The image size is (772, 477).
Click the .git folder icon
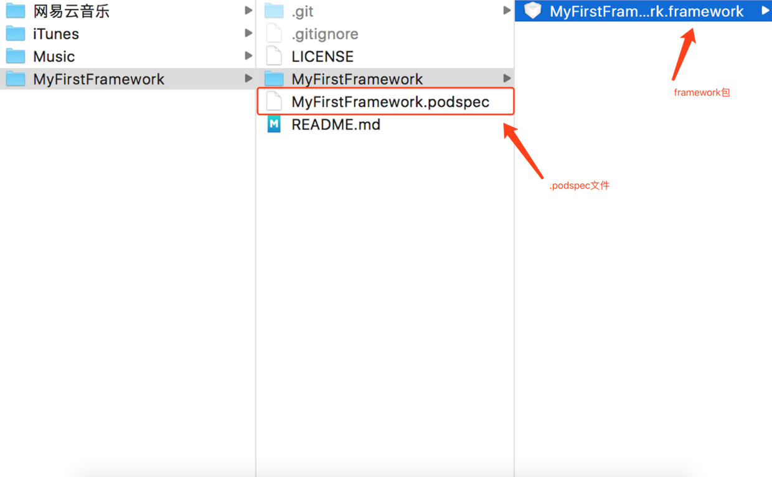(274, 11)
